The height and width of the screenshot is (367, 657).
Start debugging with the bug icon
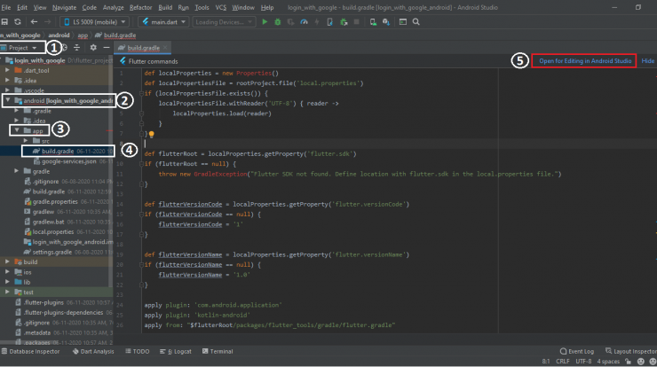tap(277, 22)
